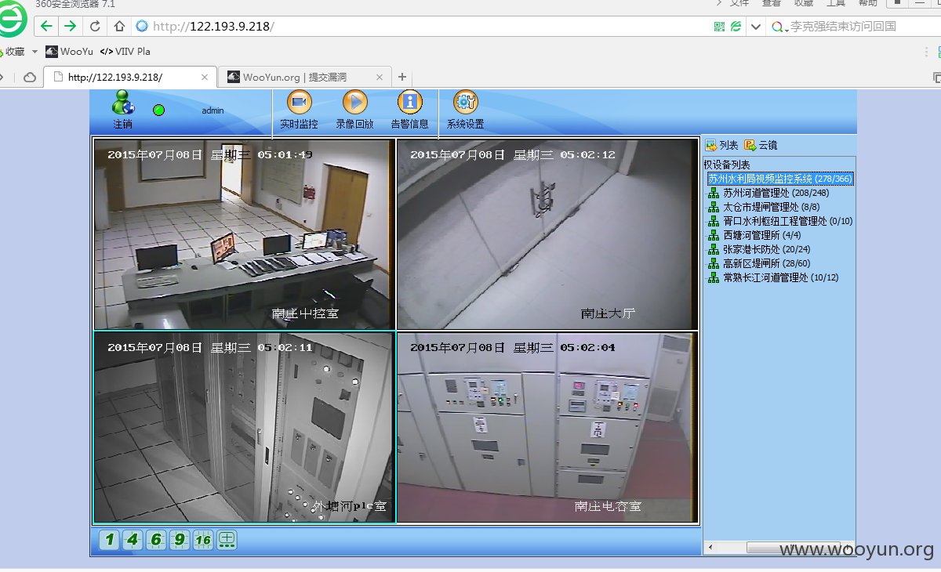Open a new browser tab
The image size is (941, 572).
[x=402, y=77]
